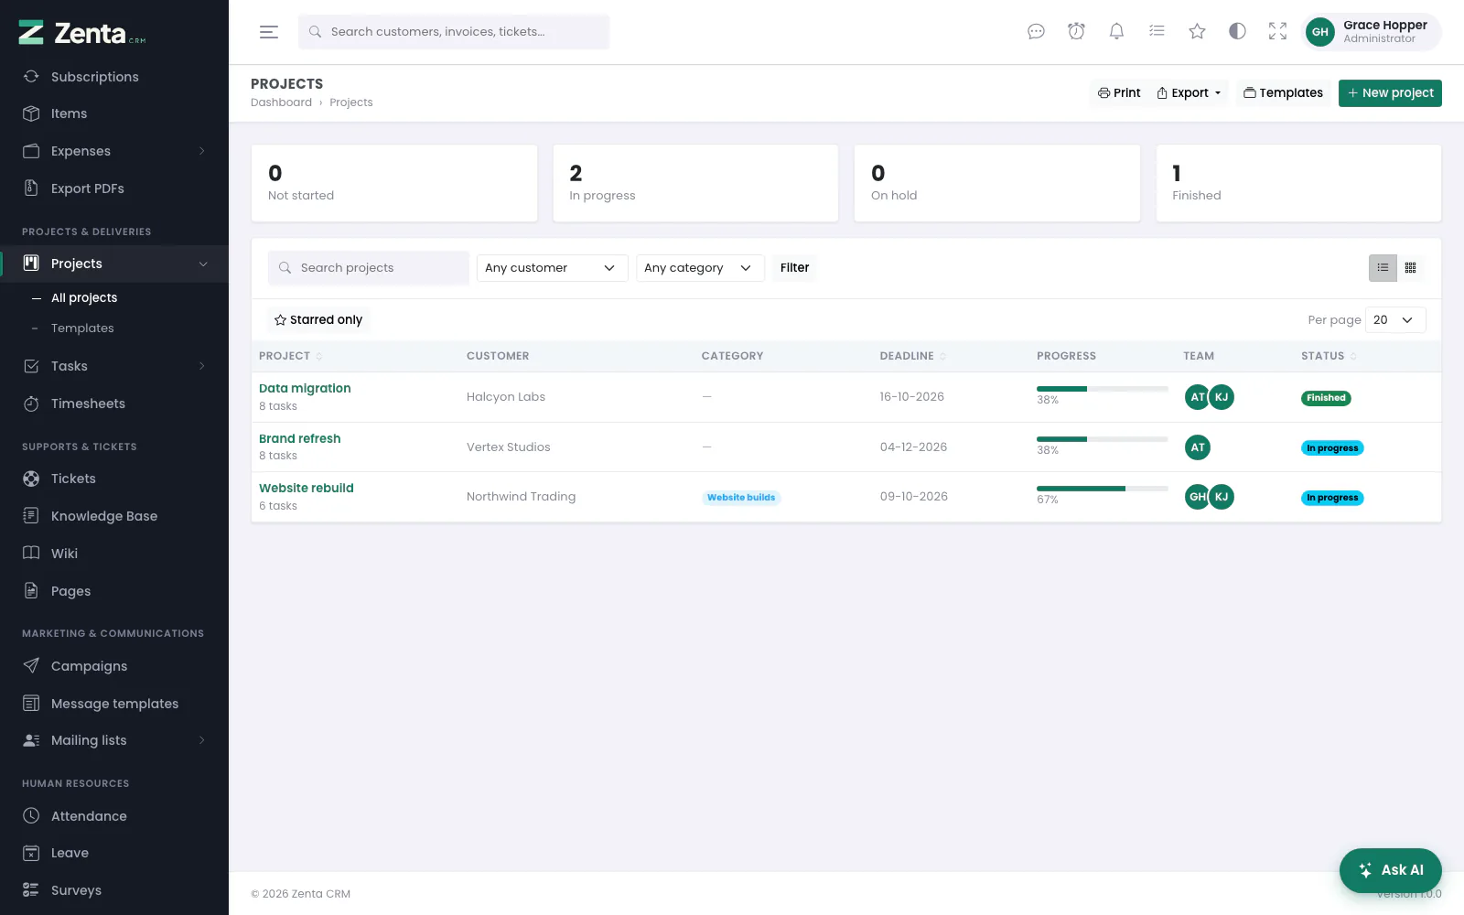The image size is (1464, 915).
Task: Open the Any customer dropdown
Action: coord(552,268)
